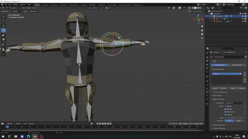Pick the Scale tool
Image resolution: width=248 pixels, height=139 pixels.
pos(3,35)
